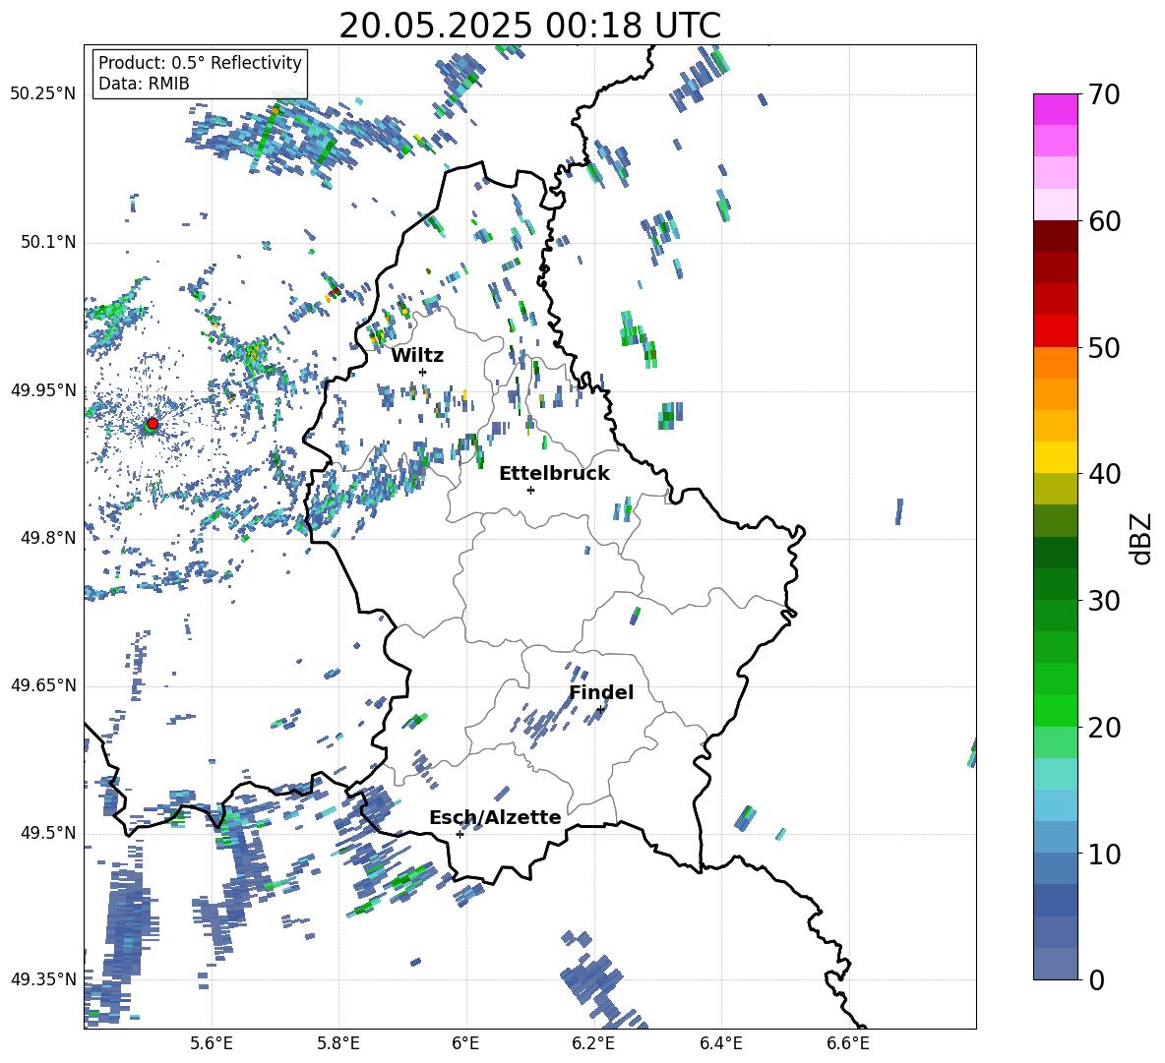Click the Esch/Alzette location cross marker

click(x=460, y=834)
